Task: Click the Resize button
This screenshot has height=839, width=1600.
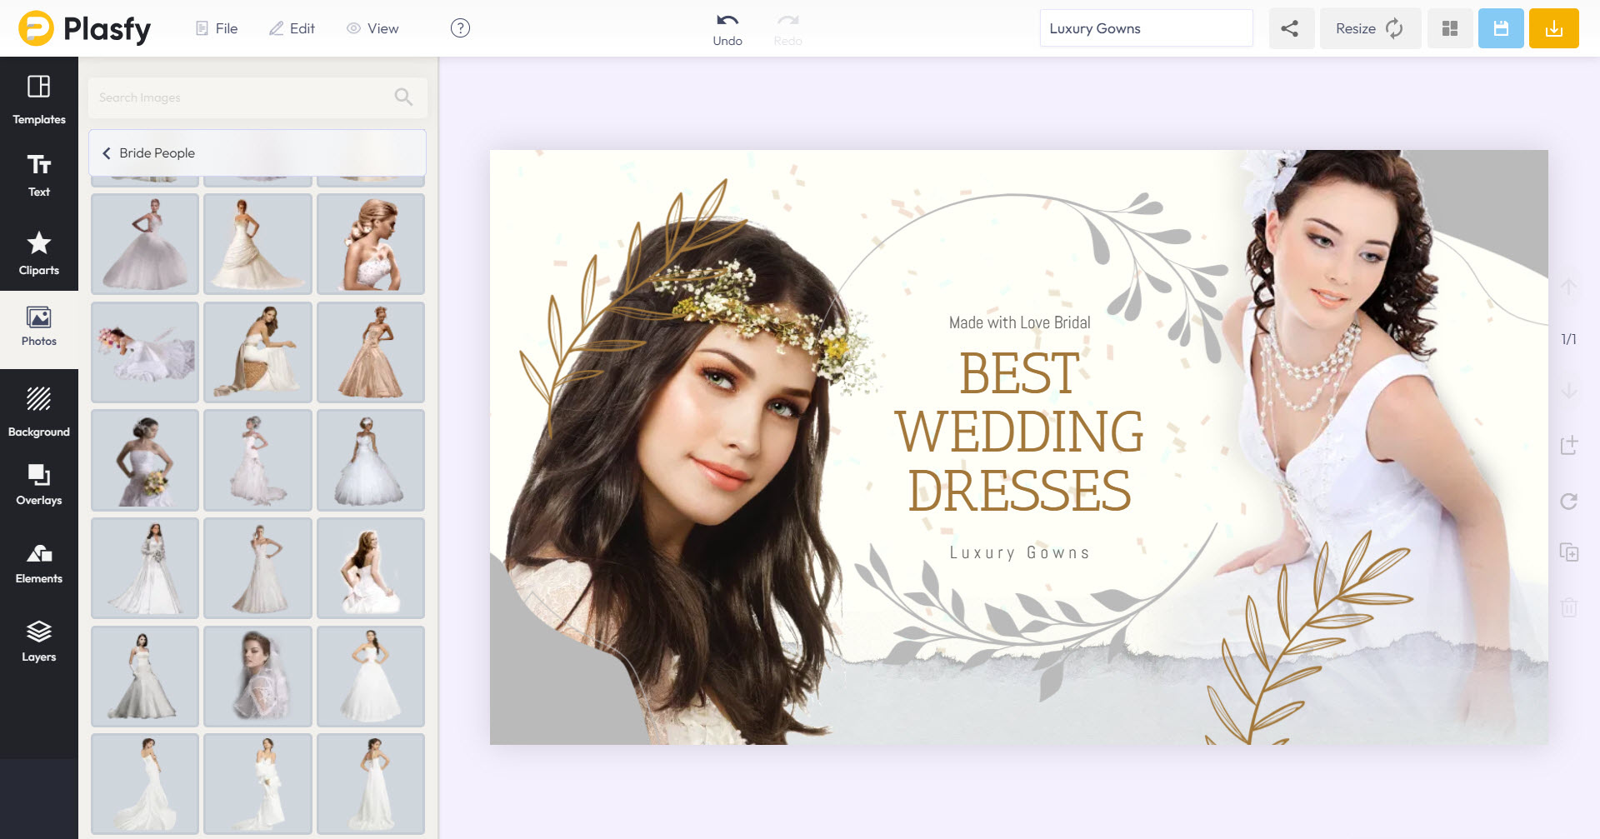Action: [x=1370, y=28]
